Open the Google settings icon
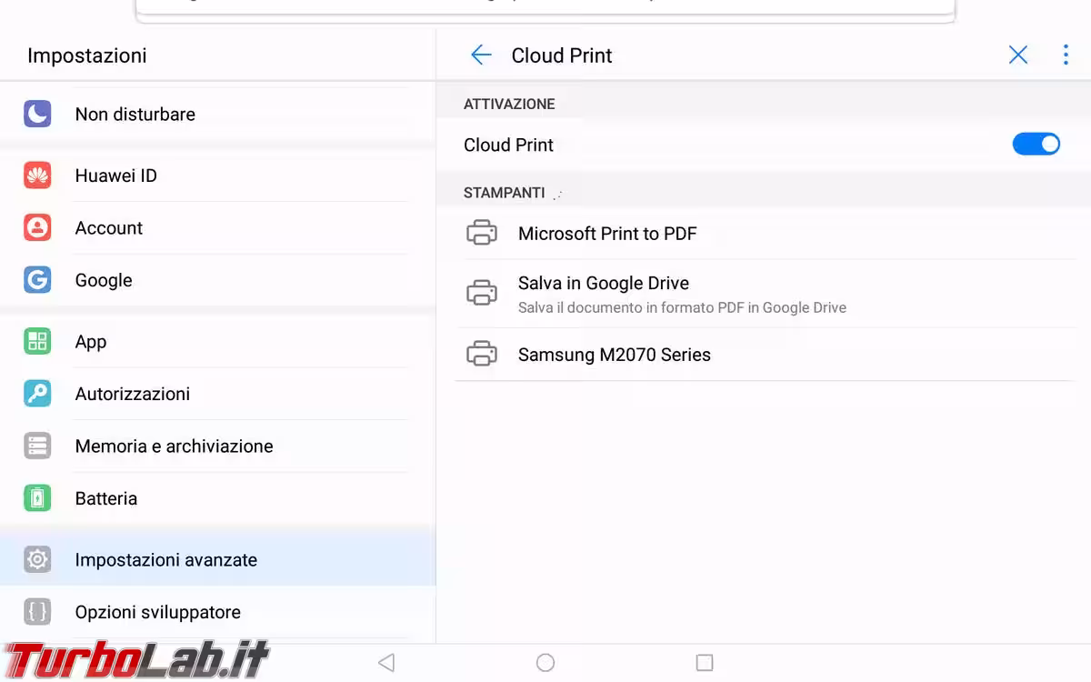This screenshot has width=1091, height=682. [x=37, y=280]
